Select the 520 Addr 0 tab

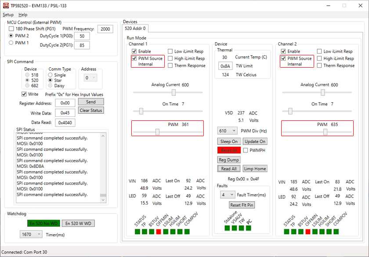pyautogui.click(x=136, y=29)
